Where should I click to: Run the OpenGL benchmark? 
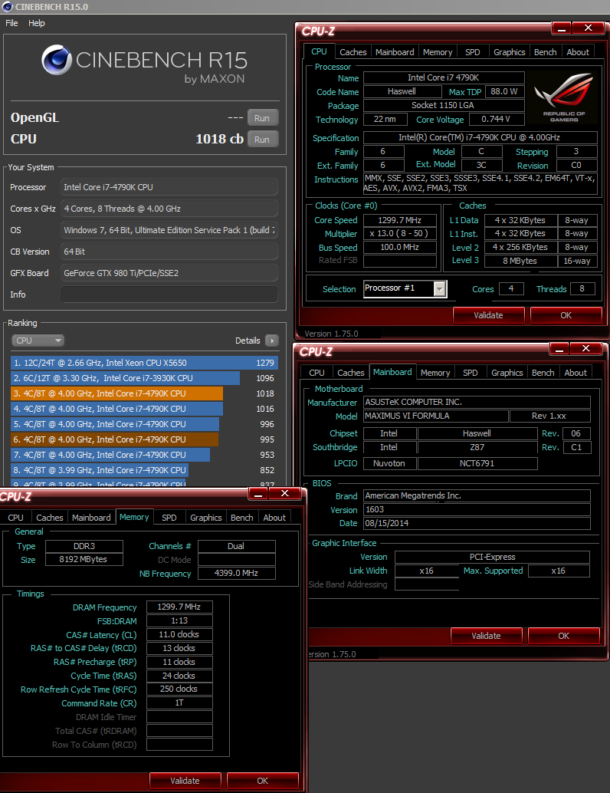pos(263,118)
